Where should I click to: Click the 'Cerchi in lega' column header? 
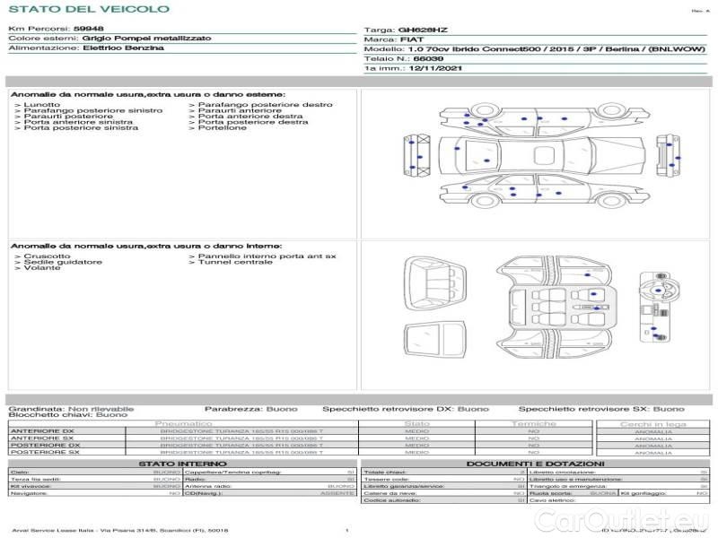(x=652, y=423)
